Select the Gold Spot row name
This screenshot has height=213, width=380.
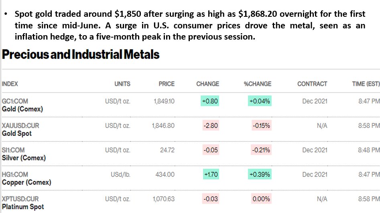coord(17,133)
